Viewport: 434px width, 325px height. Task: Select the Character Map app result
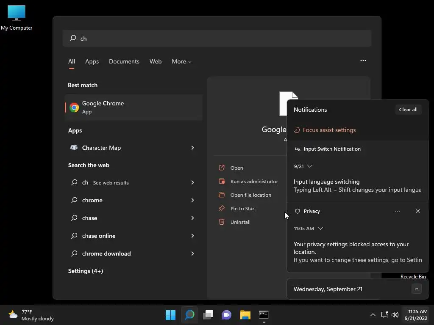[x=134, y=148]
